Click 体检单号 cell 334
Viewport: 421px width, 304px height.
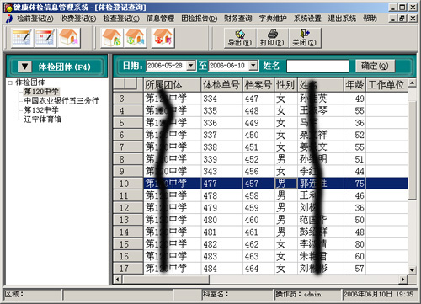(x=221, y=99)
